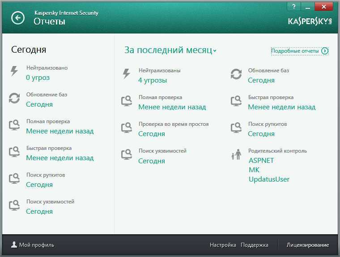Image resolution: width=340 pixels, height=257 pixels.
Task: Click the Отчеты window title
Action: (50, 21)
